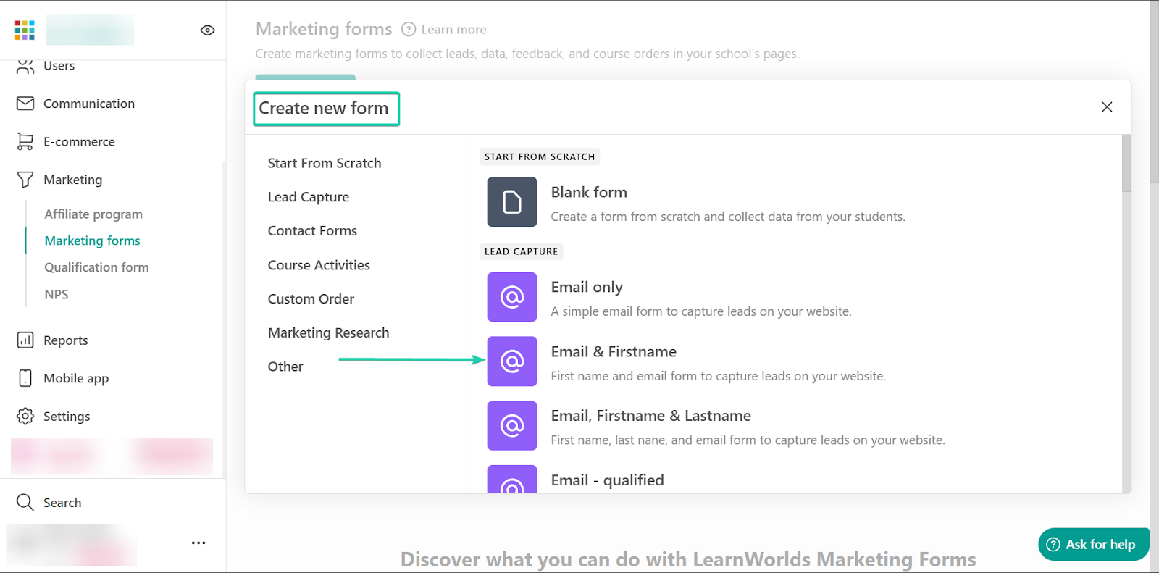Toggle the eye preview icon in sidebar header
The width and height of the screenshot is (1159, 573).
click(207, 30)
